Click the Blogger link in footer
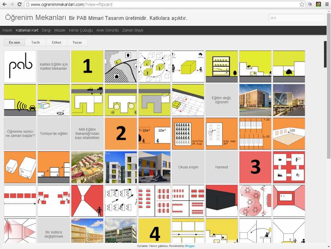This screenshot has width=331, height=249. (190, 246)
